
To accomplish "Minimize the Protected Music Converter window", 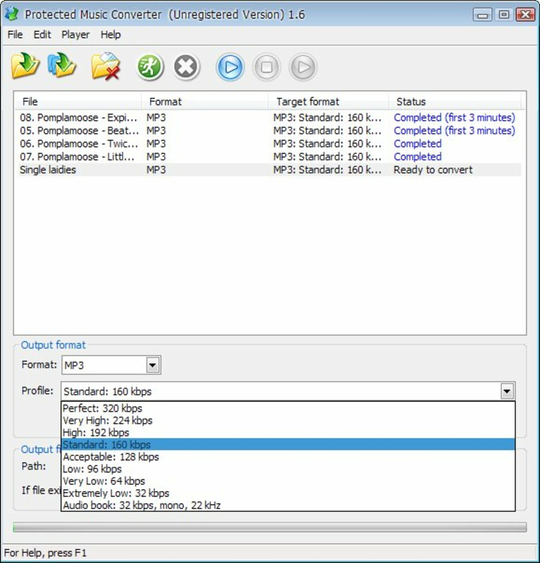I will [x=482, y=15].
